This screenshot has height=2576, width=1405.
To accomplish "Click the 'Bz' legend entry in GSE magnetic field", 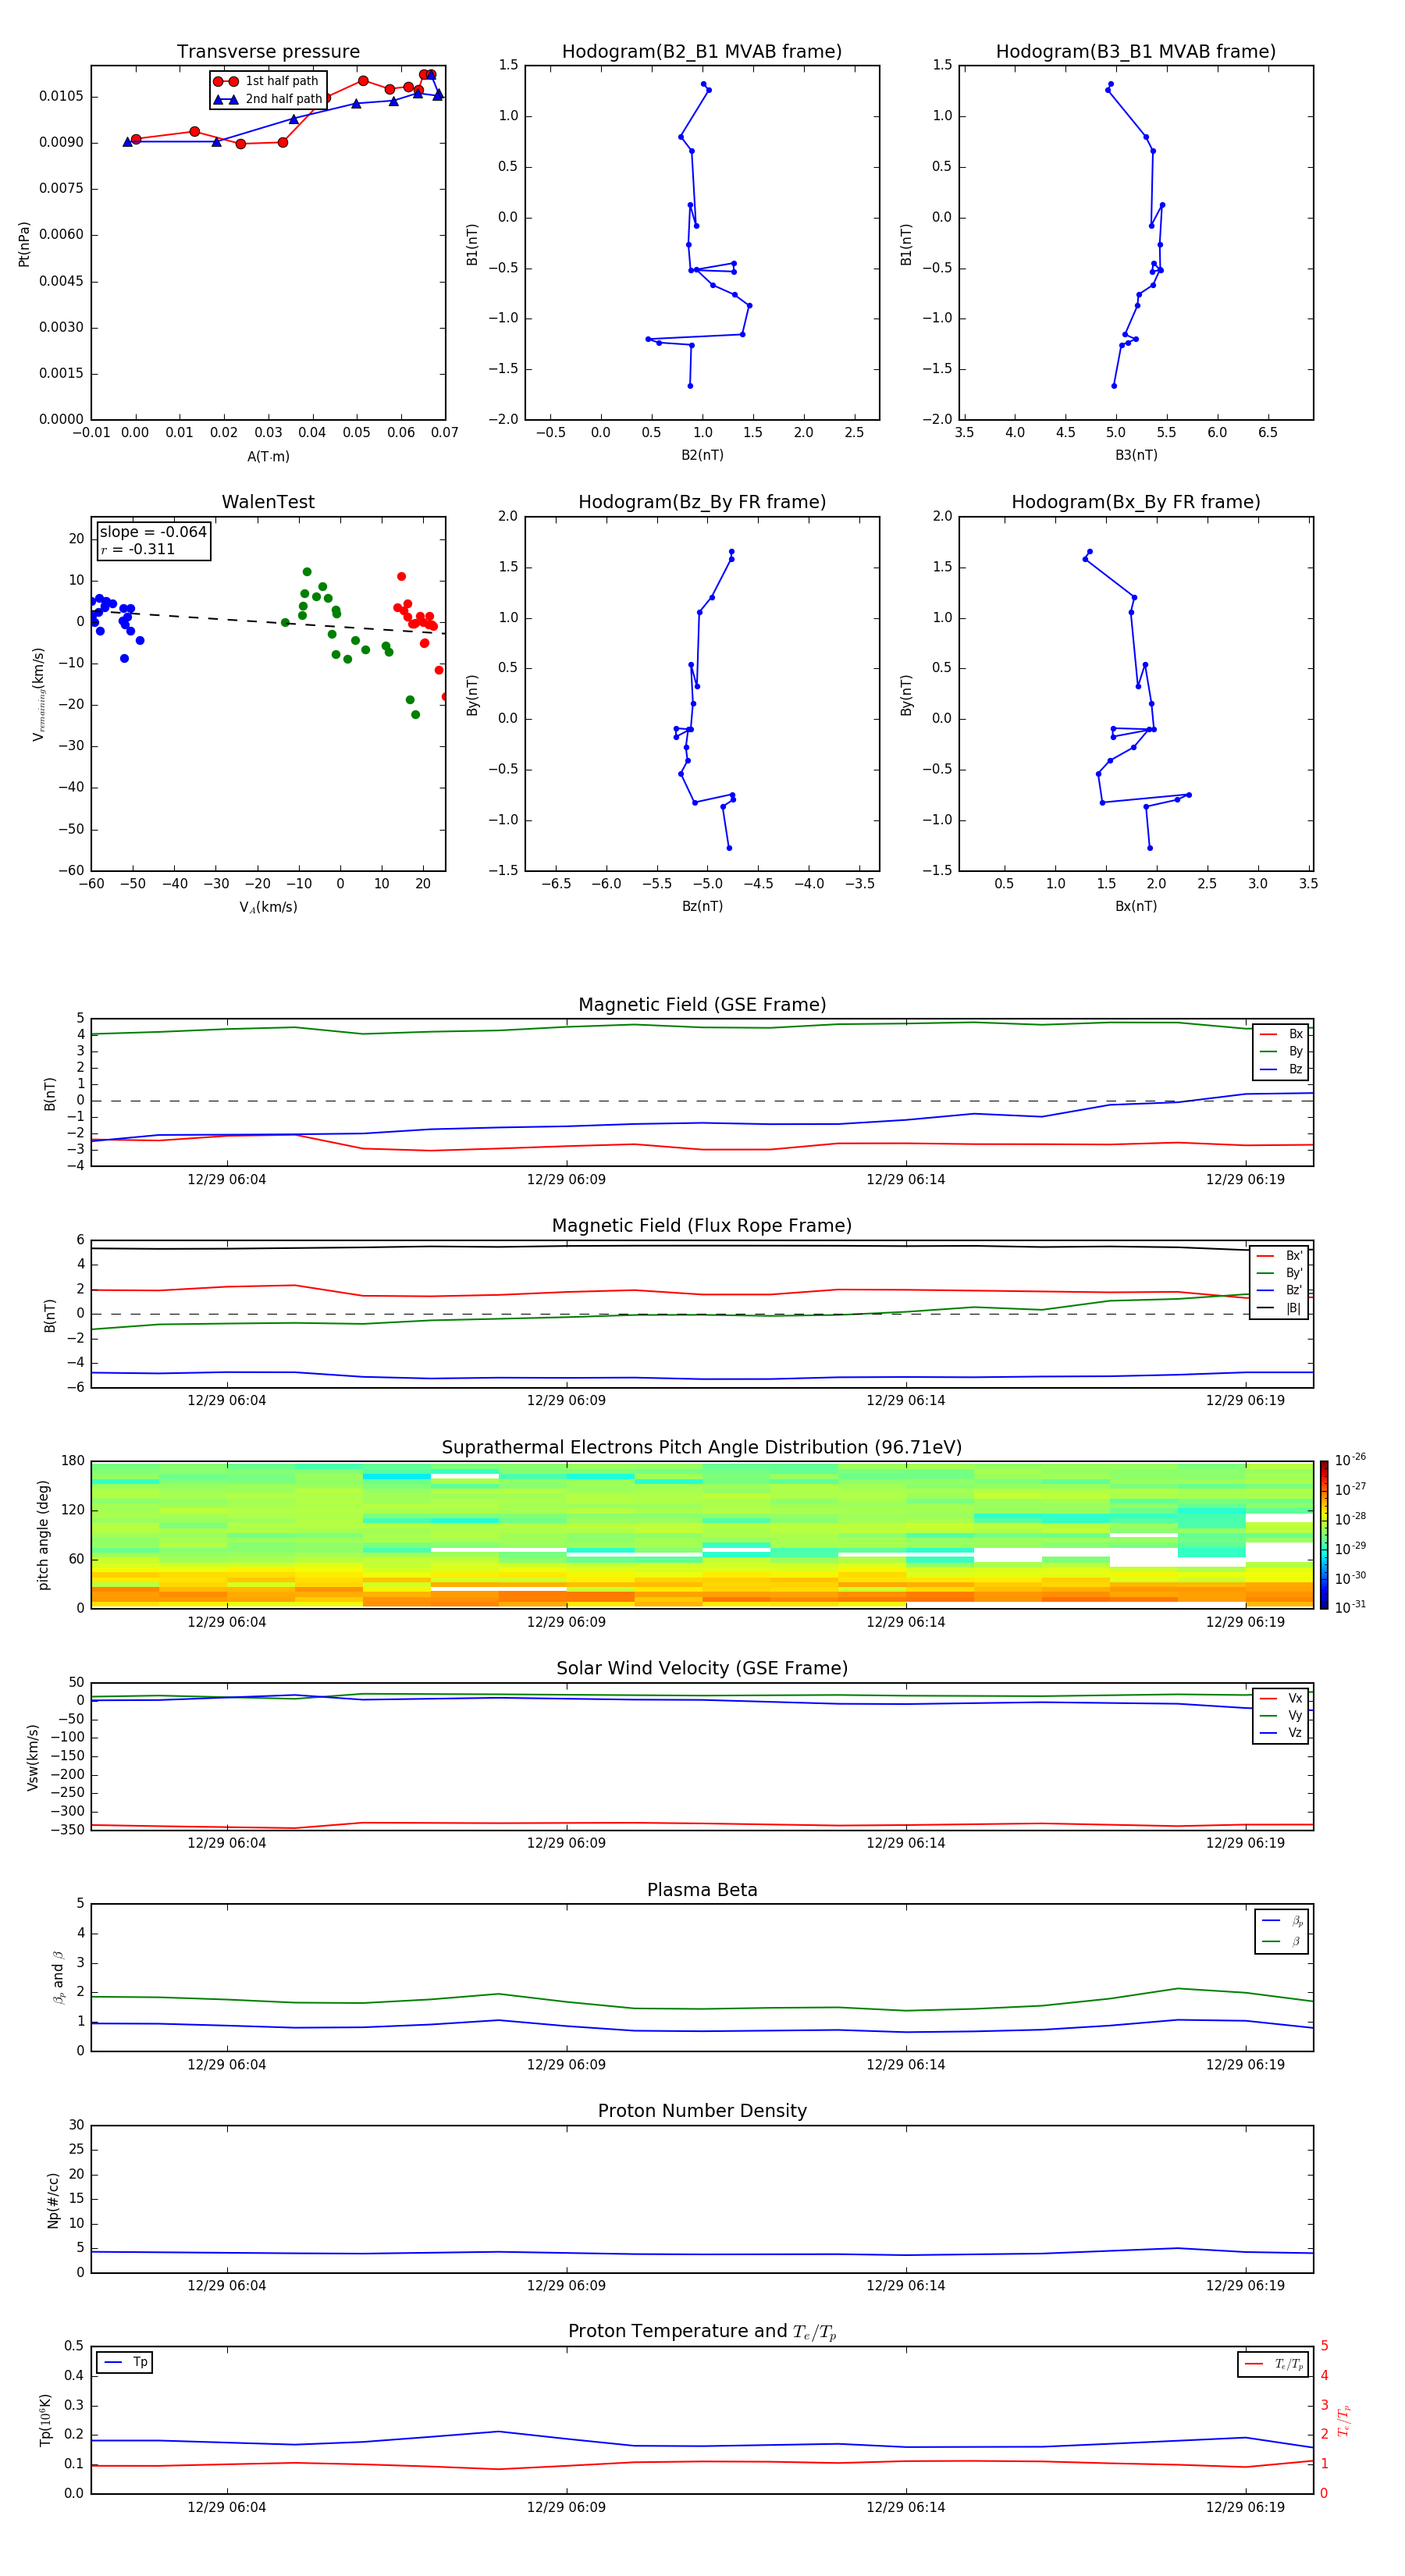I will pyautogui.click(x=1281, y=1070).
